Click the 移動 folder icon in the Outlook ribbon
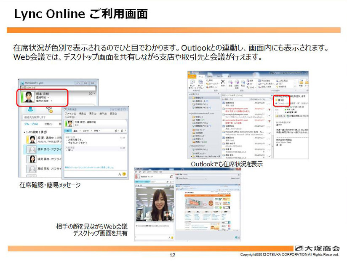 click(301, 83)
